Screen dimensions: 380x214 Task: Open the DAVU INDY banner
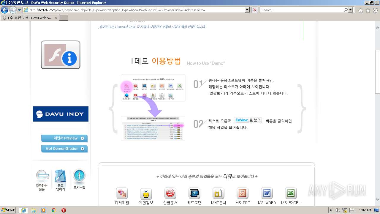point(61,114)
